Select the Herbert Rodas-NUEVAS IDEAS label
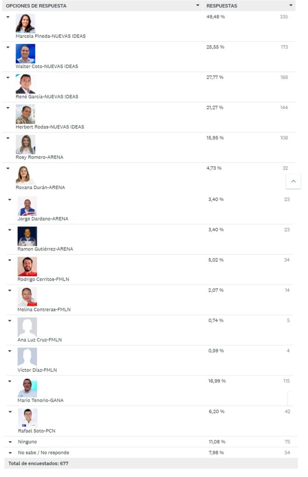 tap(50, 127)
